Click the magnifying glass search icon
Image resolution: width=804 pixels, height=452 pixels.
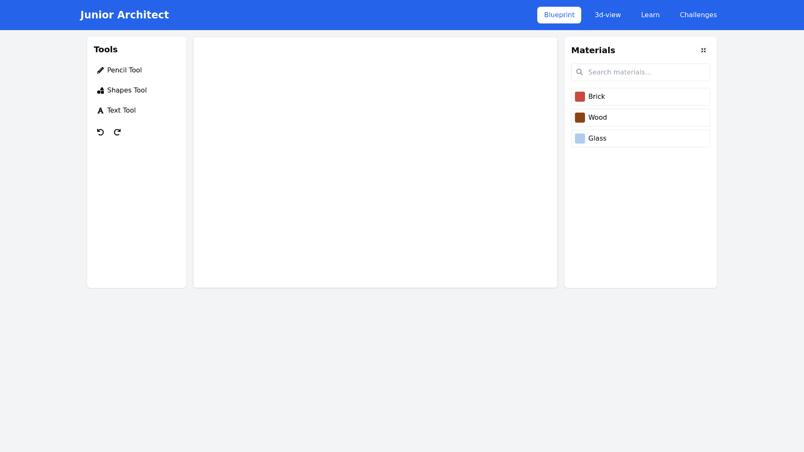[x=580, y=72]
